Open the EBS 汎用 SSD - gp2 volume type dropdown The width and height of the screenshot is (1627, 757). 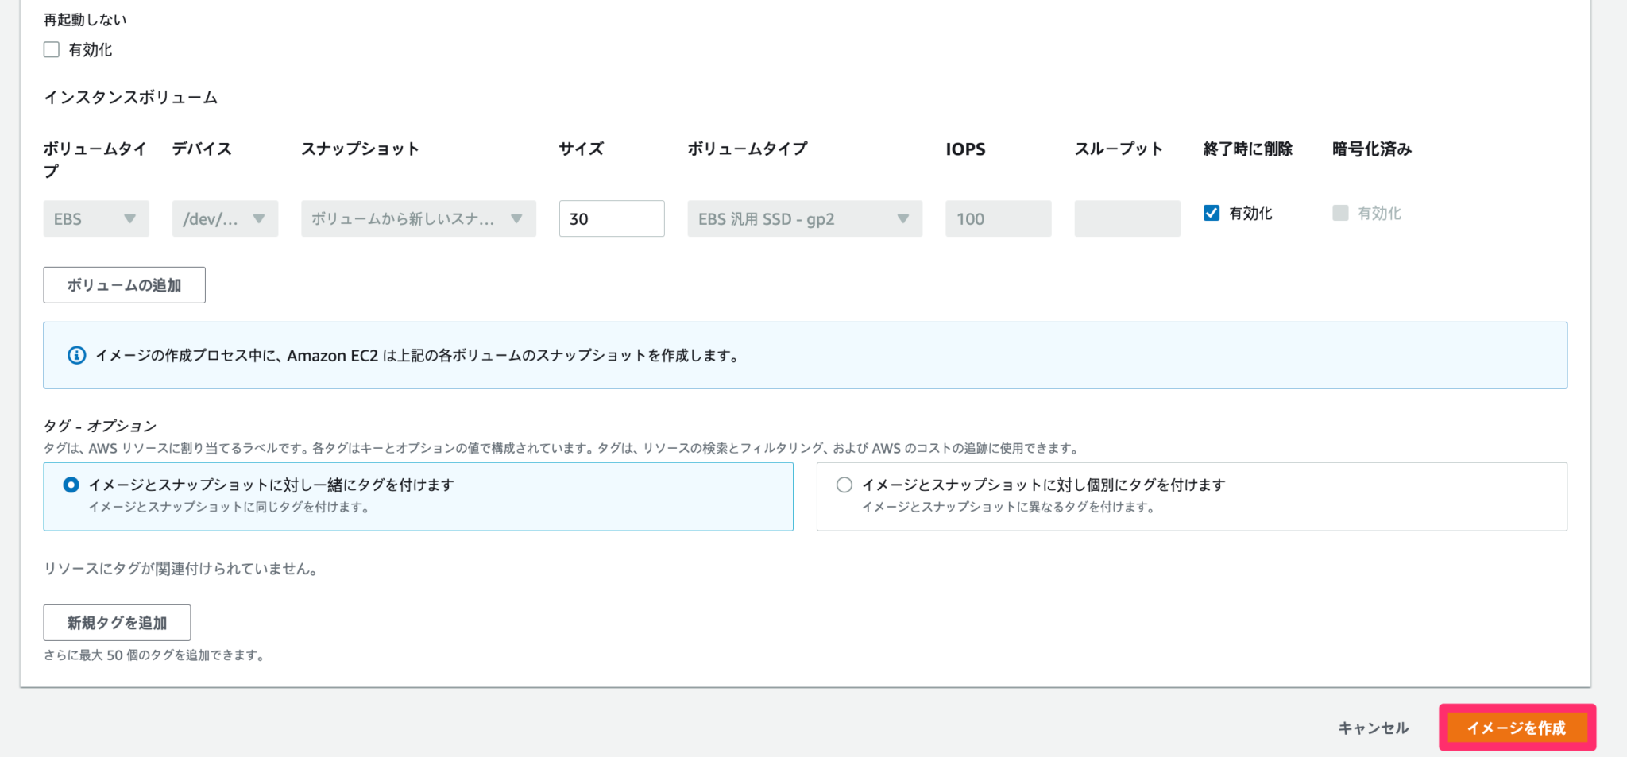[x=804, y=218]
